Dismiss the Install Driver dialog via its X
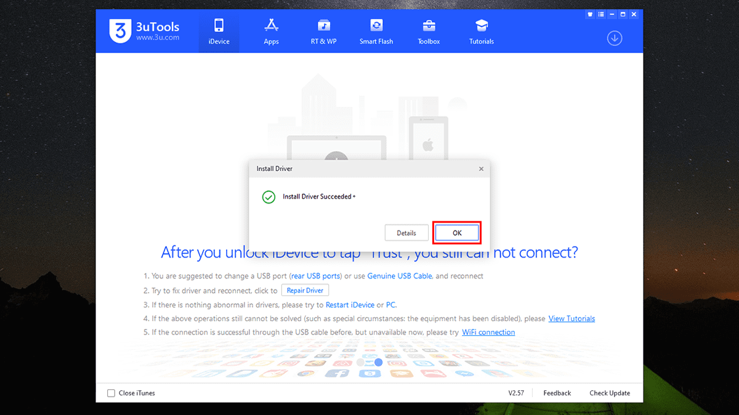Image resolution: width=739 pixels, height=415 pixels. pyautogui.click(x=481, y=168)
